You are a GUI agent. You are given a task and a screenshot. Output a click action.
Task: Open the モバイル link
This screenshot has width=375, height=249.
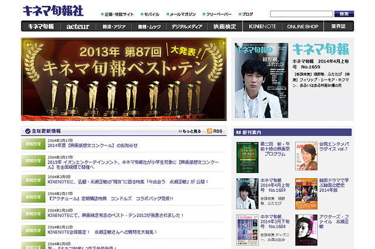coord(150,14)
